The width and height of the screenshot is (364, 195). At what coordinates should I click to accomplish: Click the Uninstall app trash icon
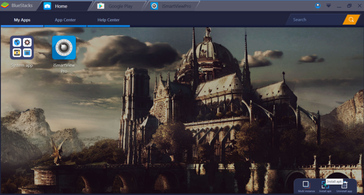345,185
